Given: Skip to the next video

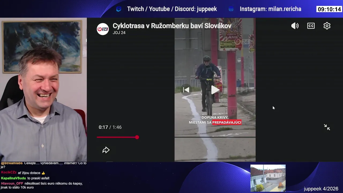Looking at the screenshot, I should click(x=243, y=90).
